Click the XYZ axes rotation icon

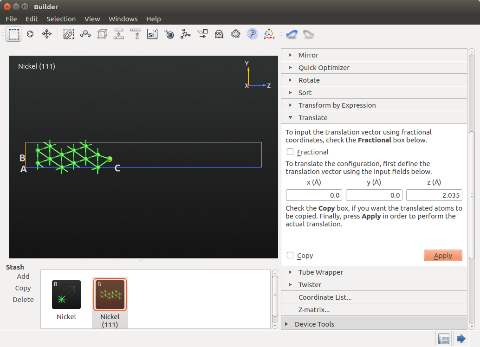[x=269, y=34]
